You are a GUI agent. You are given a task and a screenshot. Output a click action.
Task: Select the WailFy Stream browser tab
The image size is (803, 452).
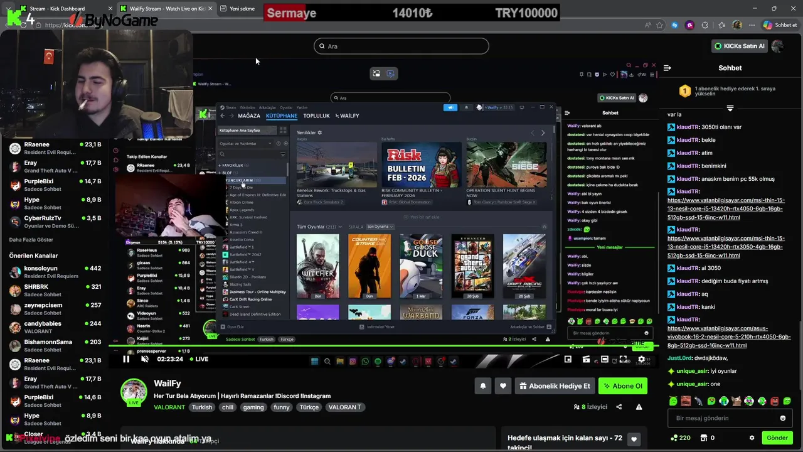(166, 9)
